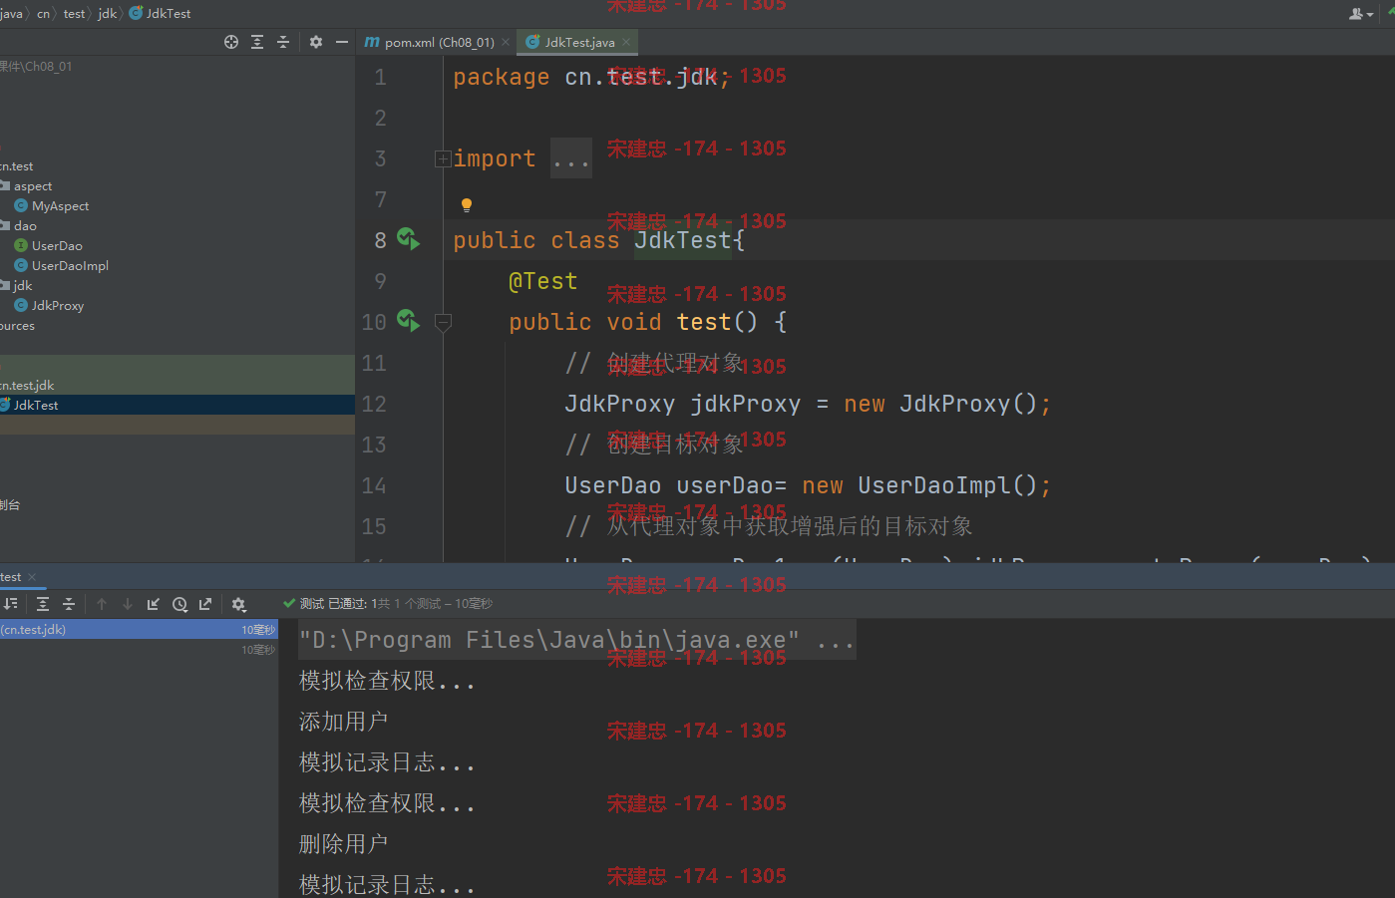Click the package declaration on line 1

tap(591, 77)
